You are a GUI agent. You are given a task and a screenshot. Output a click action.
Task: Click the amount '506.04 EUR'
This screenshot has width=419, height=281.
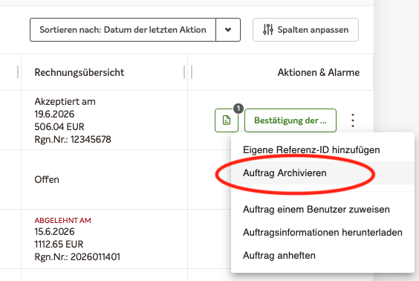pyautogui.click(x=59, y=126)
